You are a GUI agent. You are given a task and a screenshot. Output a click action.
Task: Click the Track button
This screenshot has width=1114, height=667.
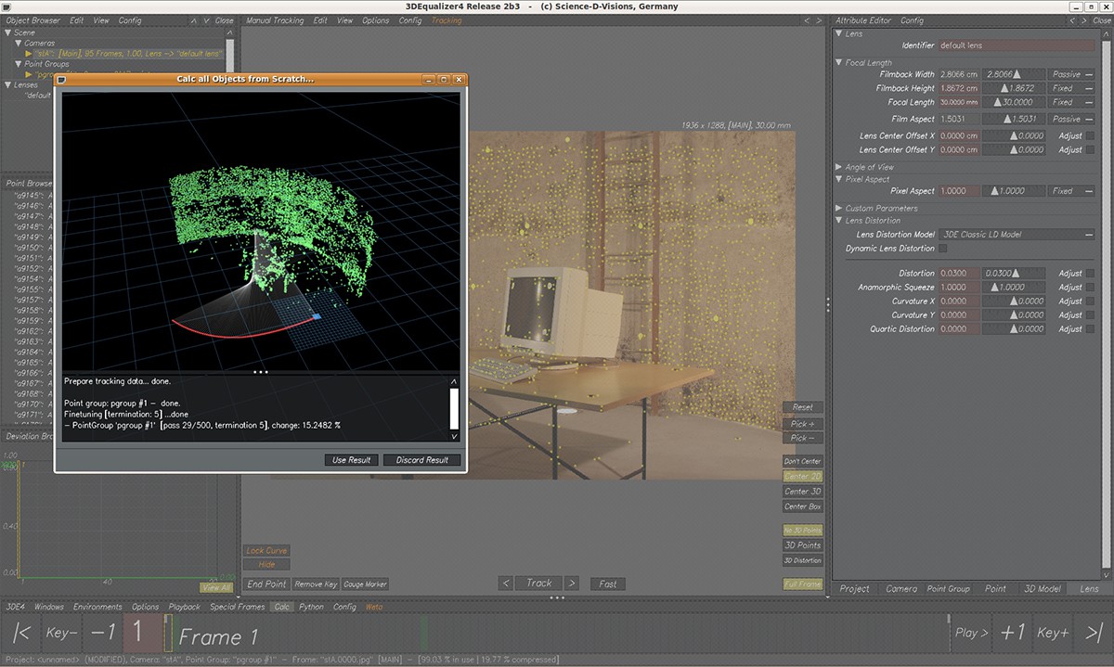click(x=539, y=584)
